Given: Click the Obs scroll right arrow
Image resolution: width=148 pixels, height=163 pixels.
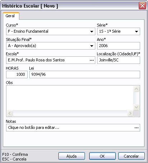Looking at the screenshot, I should [x=130, y=113].
